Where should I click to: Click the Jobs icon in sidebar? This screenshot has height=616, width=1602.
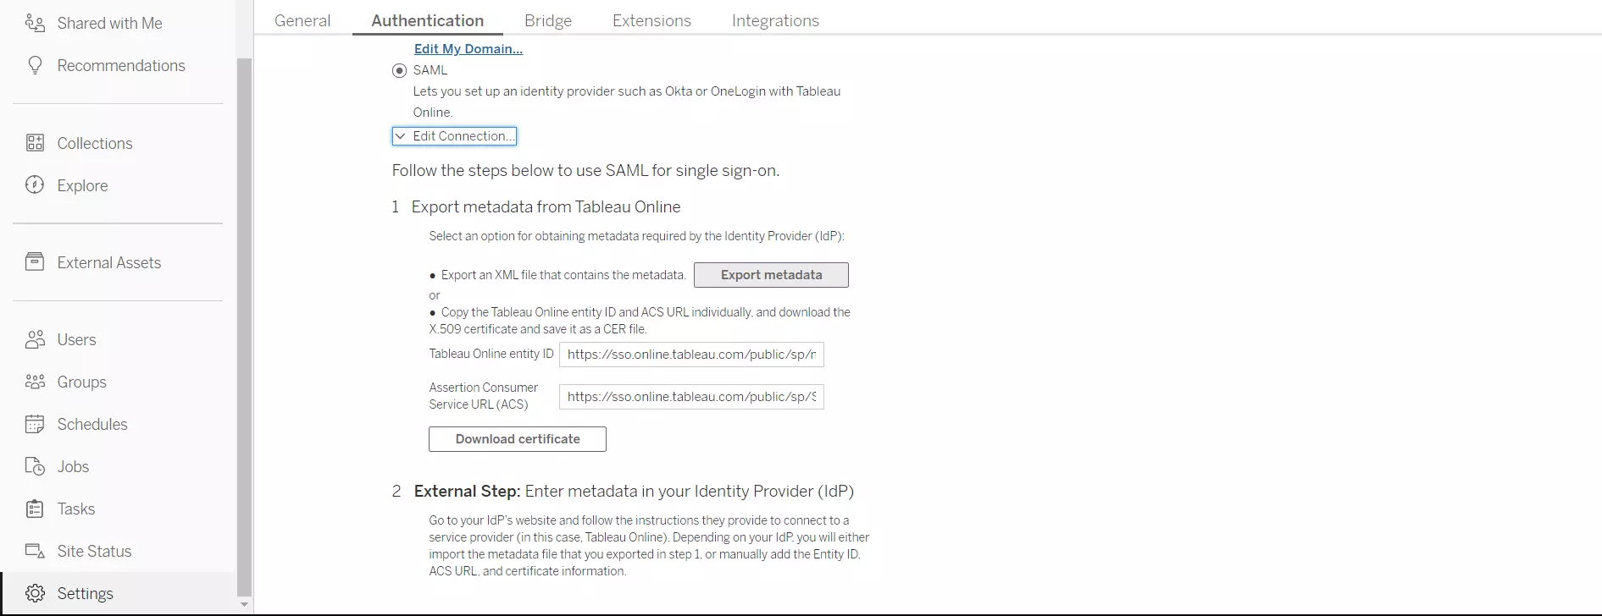coord(35,466)
